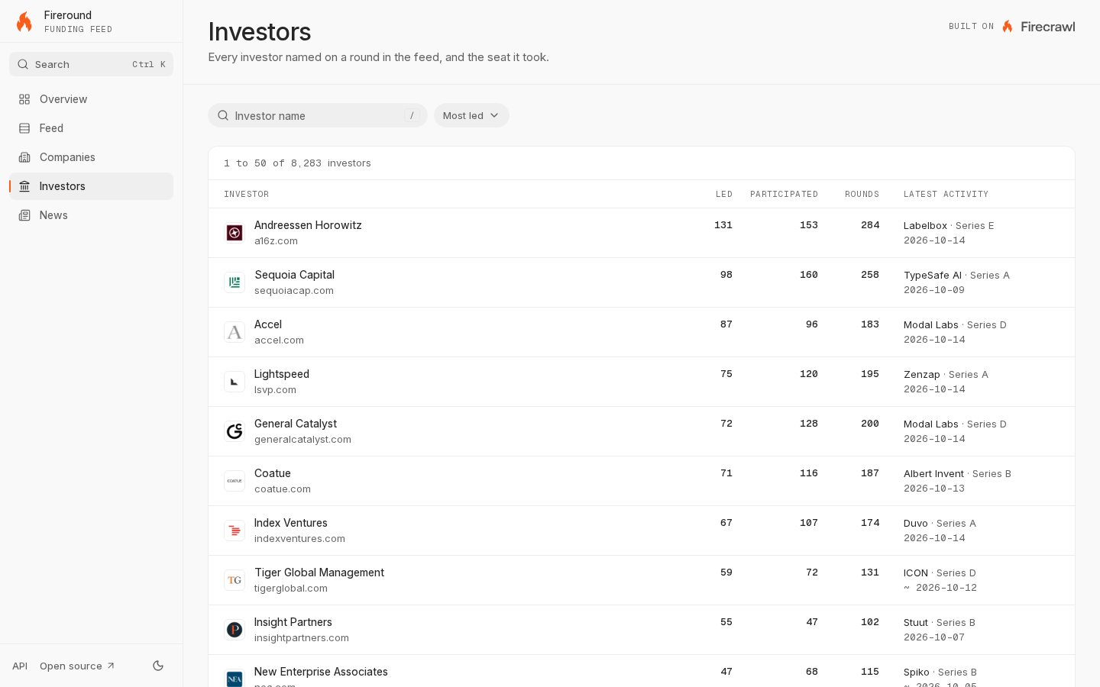The image size is (1100, 687).
Task: Click the Sequoia Capital logo icon
Action: click(235, 282)
